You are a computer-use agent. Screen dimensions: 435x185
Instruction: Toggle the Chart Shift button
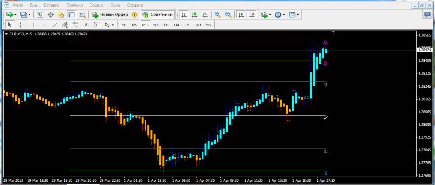pyautogui.click(x=252, y=14)
